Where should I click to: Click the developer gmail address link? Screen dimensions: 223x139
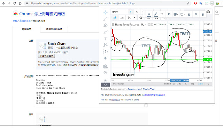coord(155,95)
